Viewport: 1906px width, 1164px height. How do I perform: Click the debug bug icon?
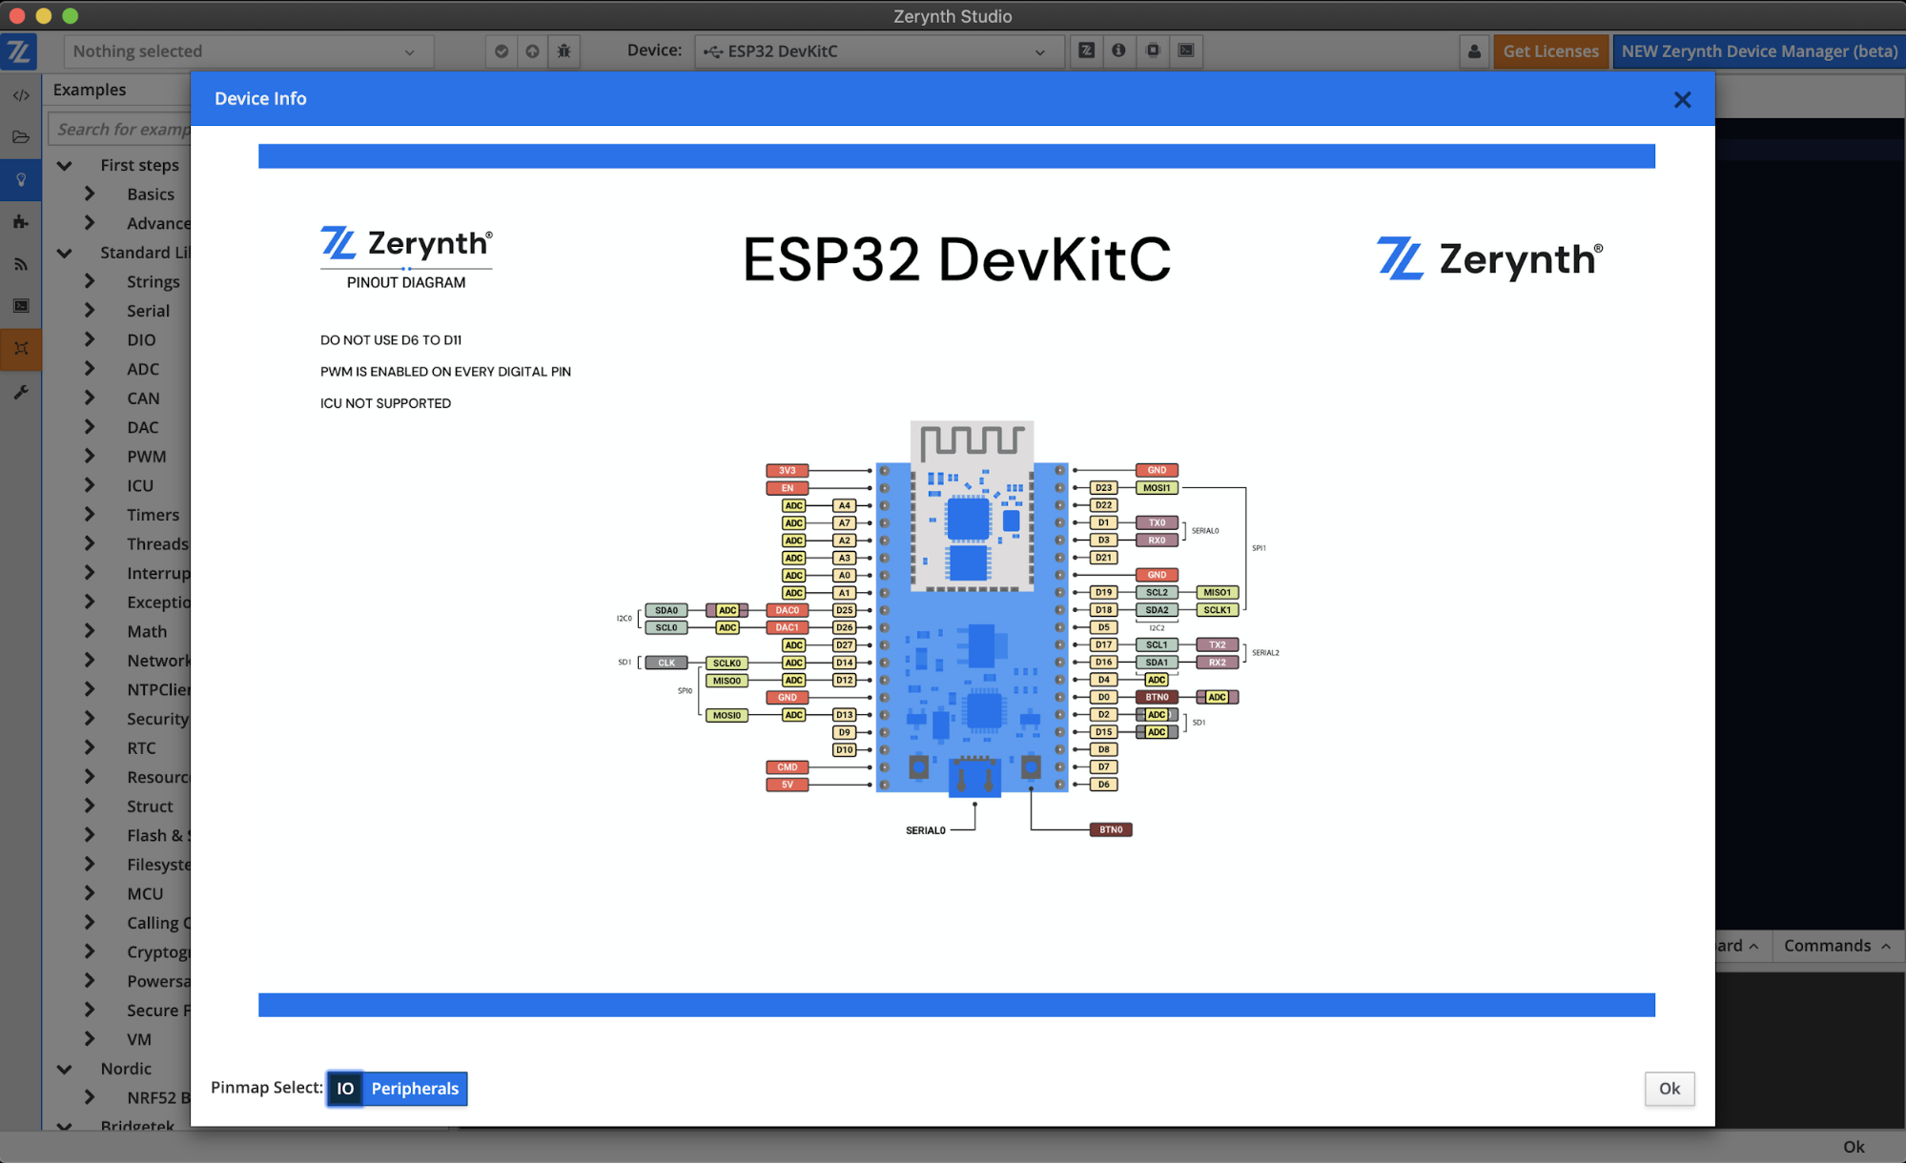click(x=564, y=51)
